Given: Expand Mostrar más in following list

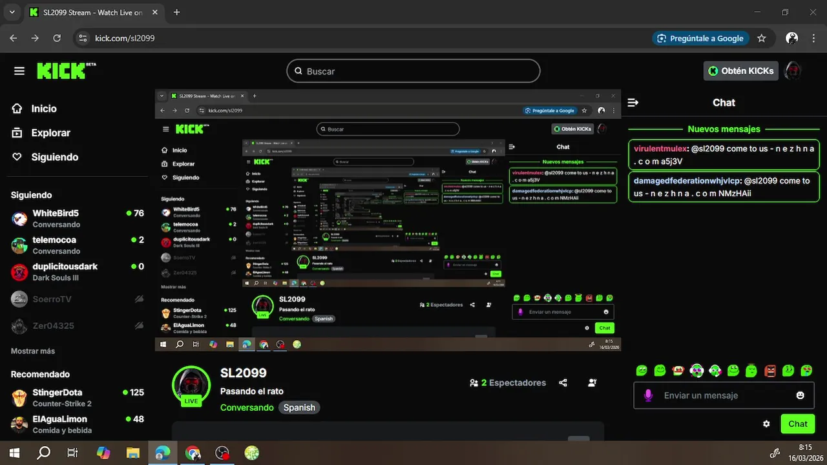Looking at the screenshot, I should coord(33,351).
